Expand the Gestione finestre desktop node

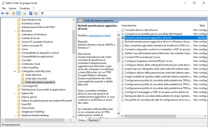tap(15, 116)
